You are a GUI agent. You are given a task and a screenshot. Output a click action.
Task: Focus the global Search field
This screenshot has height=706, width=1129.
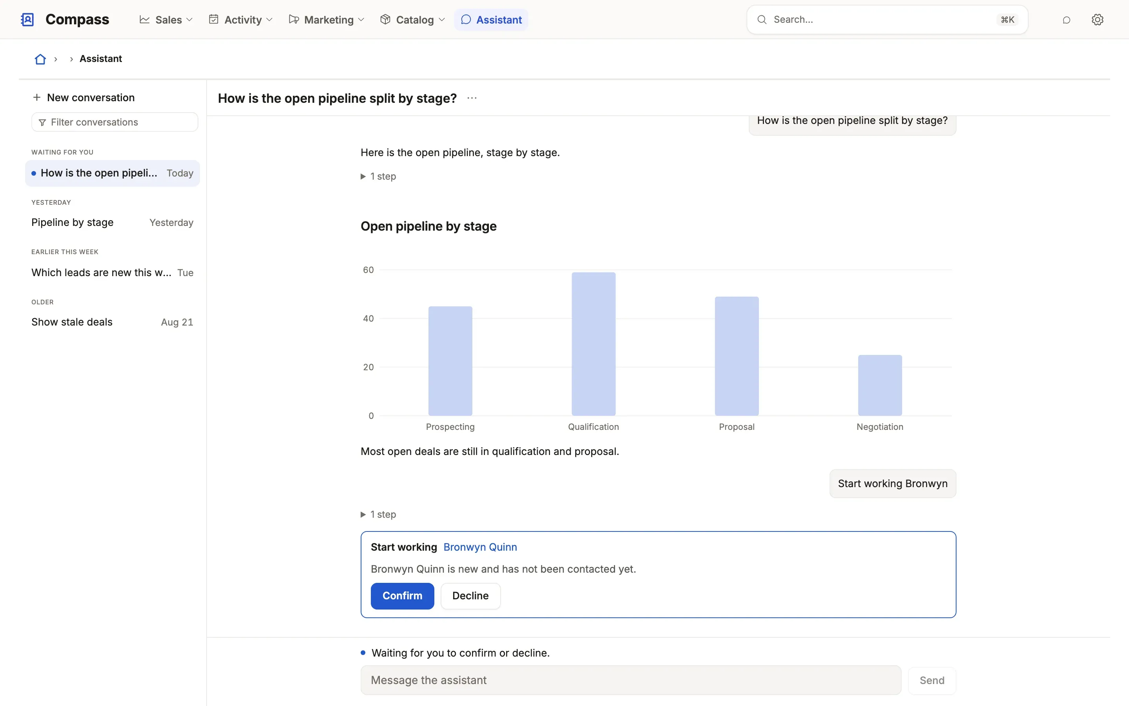(887, 20)
